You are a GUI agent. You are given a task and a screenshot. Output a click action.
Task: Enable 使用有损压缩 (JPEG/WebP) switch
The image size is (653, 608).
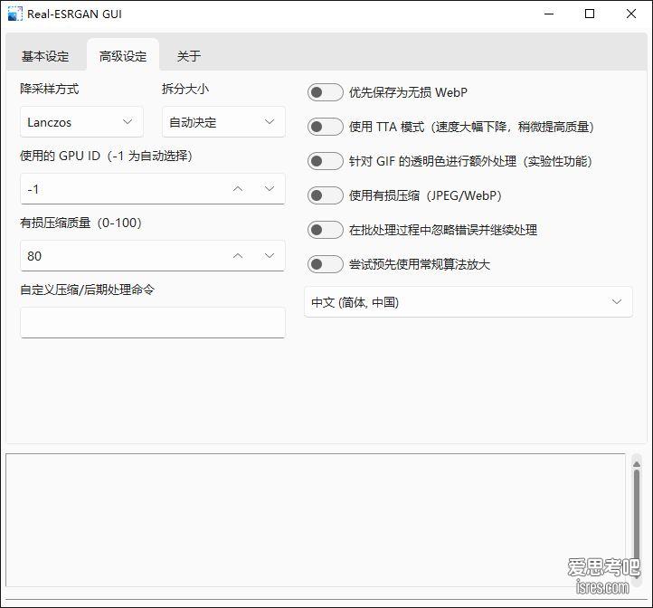pos(326,195)
